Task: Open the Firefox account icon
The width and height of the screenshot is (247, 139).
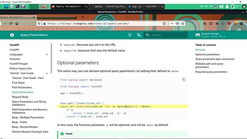Action: pyautogui.click(x=217, y=24)
